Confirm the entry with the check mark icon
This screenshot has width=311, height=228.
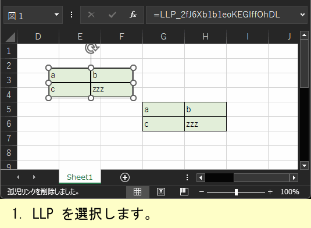click(112, 15)
